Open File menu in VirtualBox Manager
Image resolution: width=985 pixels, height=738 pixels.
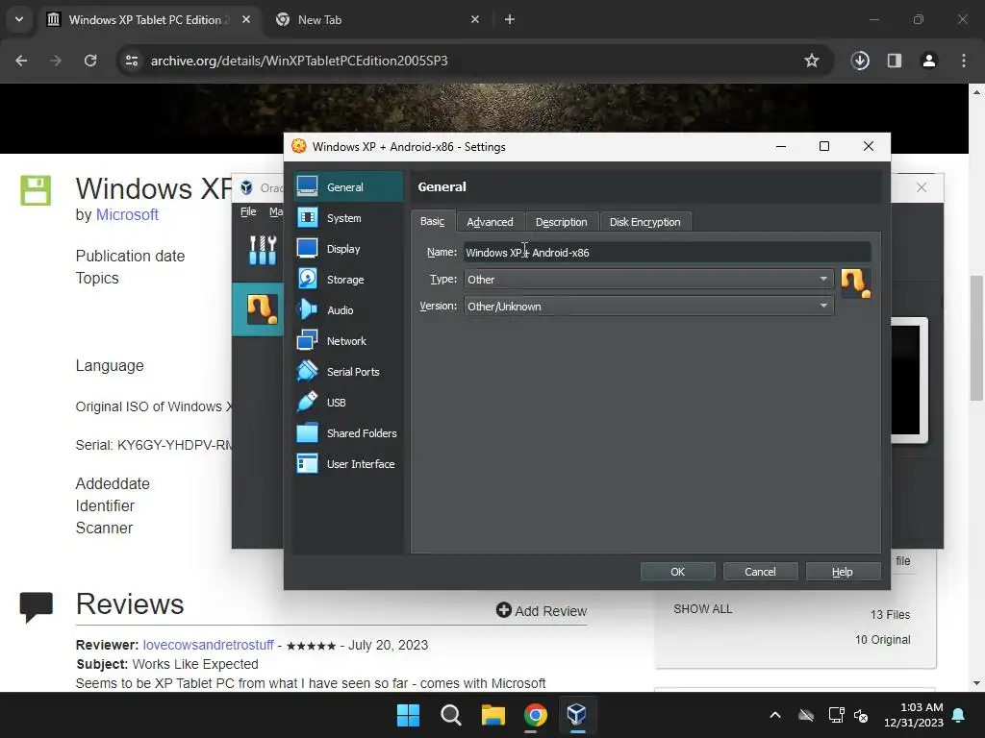pyautogui.click(x=248, y=211)
